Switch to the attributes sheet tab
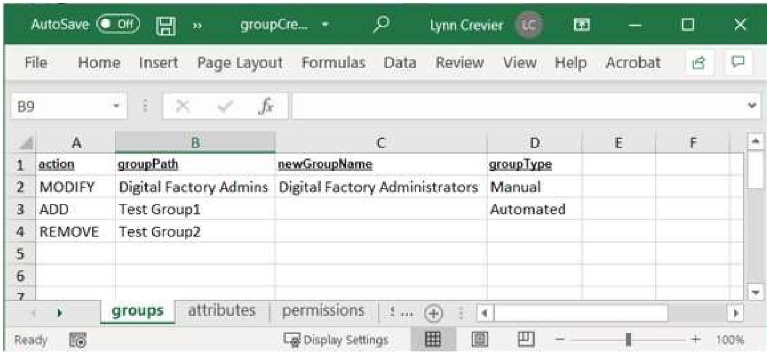This screenshot has height=352, width=767. pyautogui.click(x=222, y=311)
